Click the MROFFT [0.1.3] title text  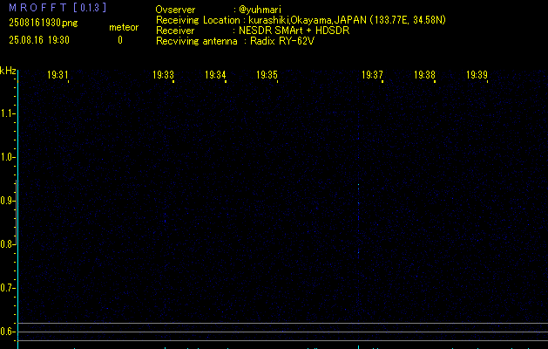tap(58, 8)
